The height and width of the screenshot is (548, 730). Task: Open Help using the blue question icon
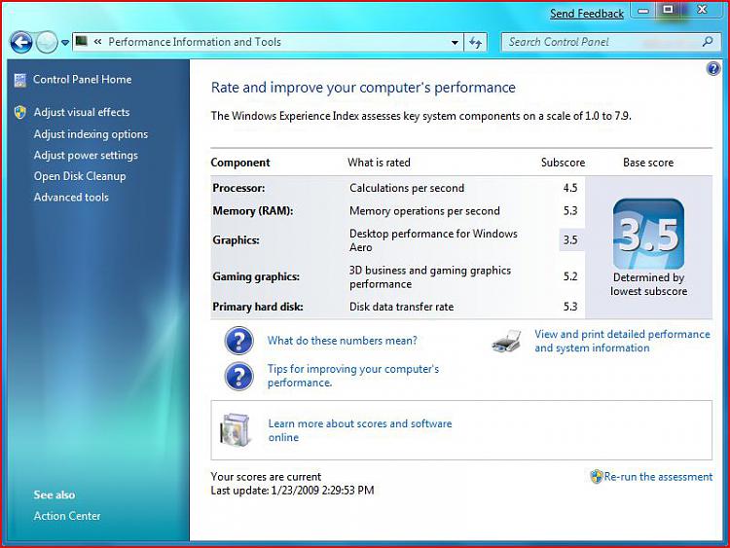coord(713,69)
